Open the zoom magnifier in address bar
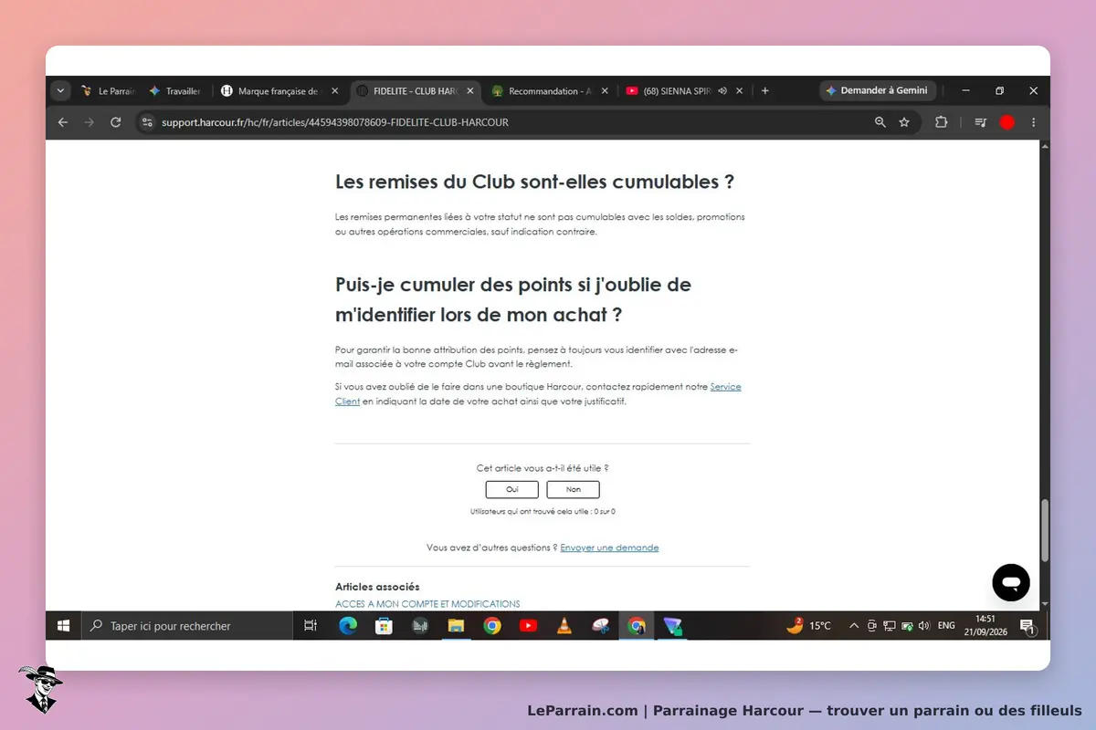The image size is (1096, 730). pos(880,122)
